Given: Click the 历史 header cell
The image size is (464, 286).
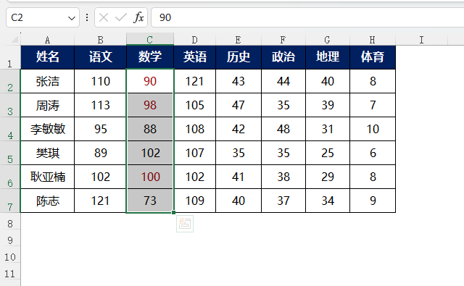Looking at the screenshot, I should click(239, 57).
